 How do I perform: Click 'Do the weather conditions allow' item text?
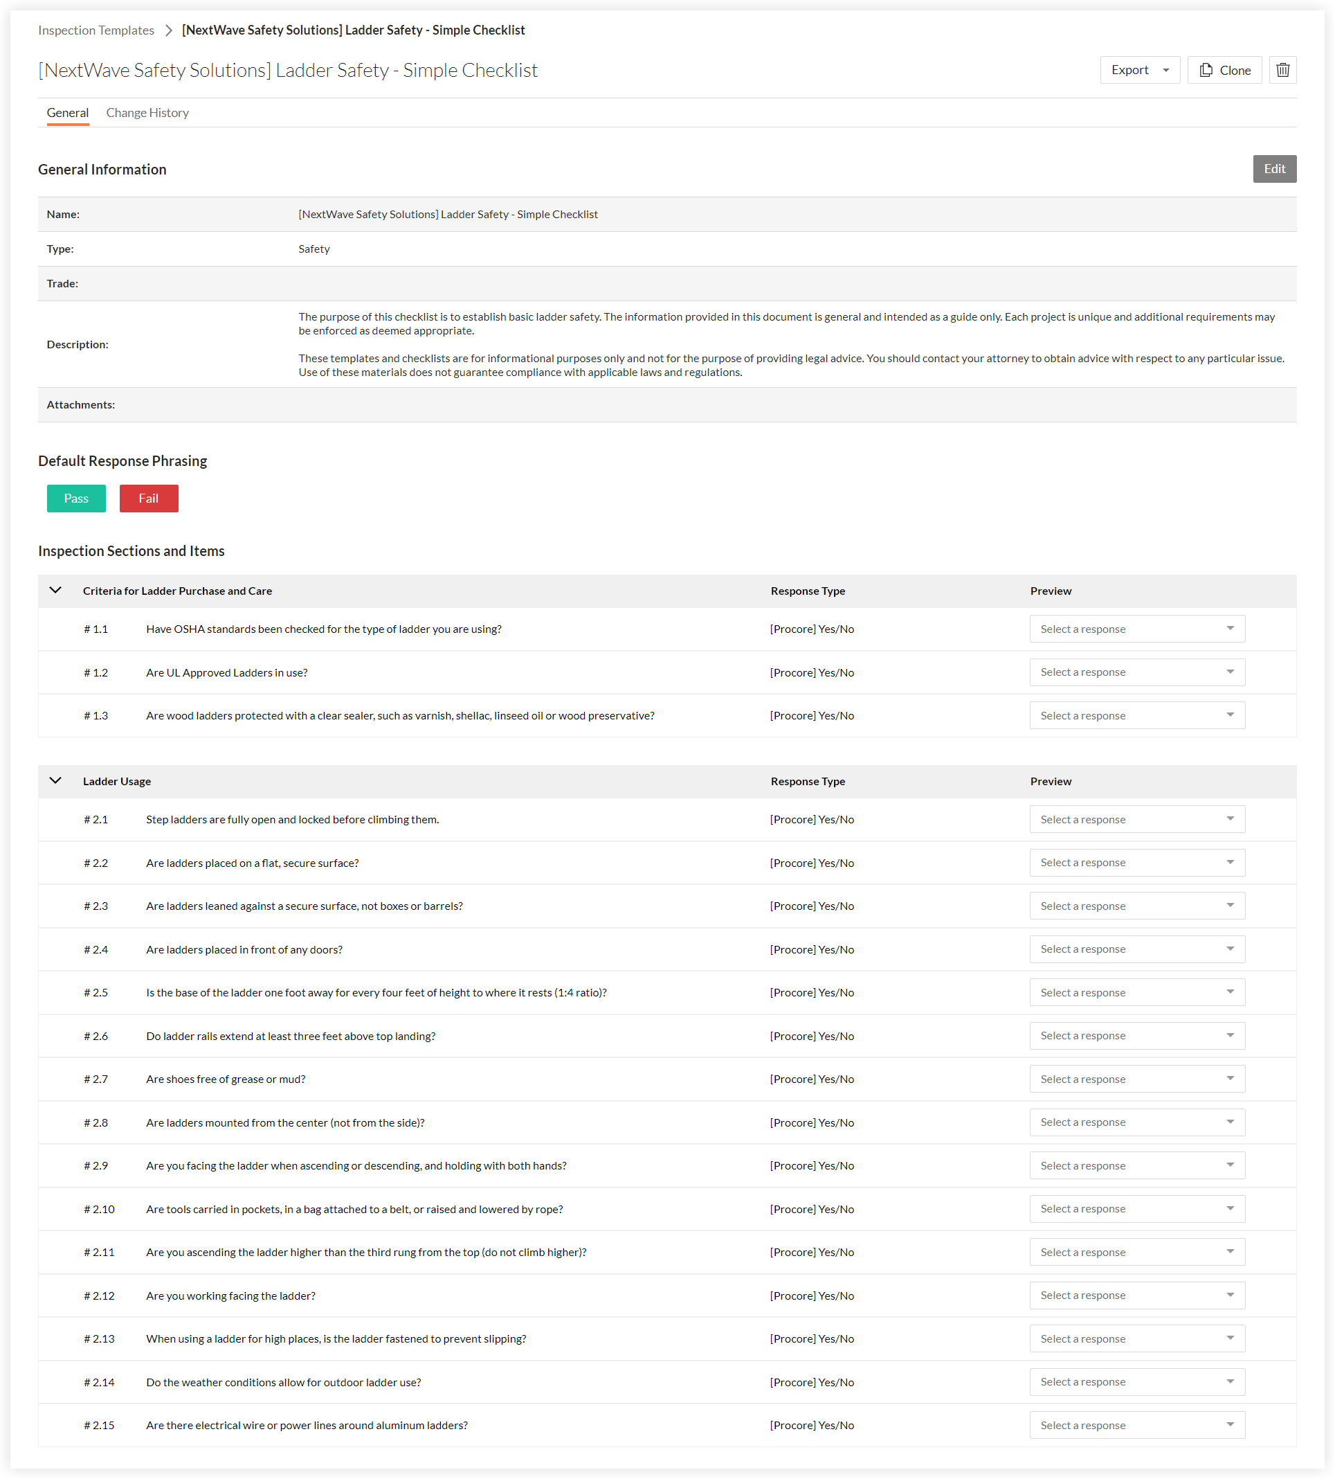(x=284, y=1382)
